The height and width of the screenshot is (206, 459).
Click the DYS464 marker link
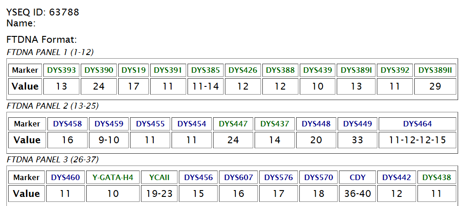tap(417, 124)
